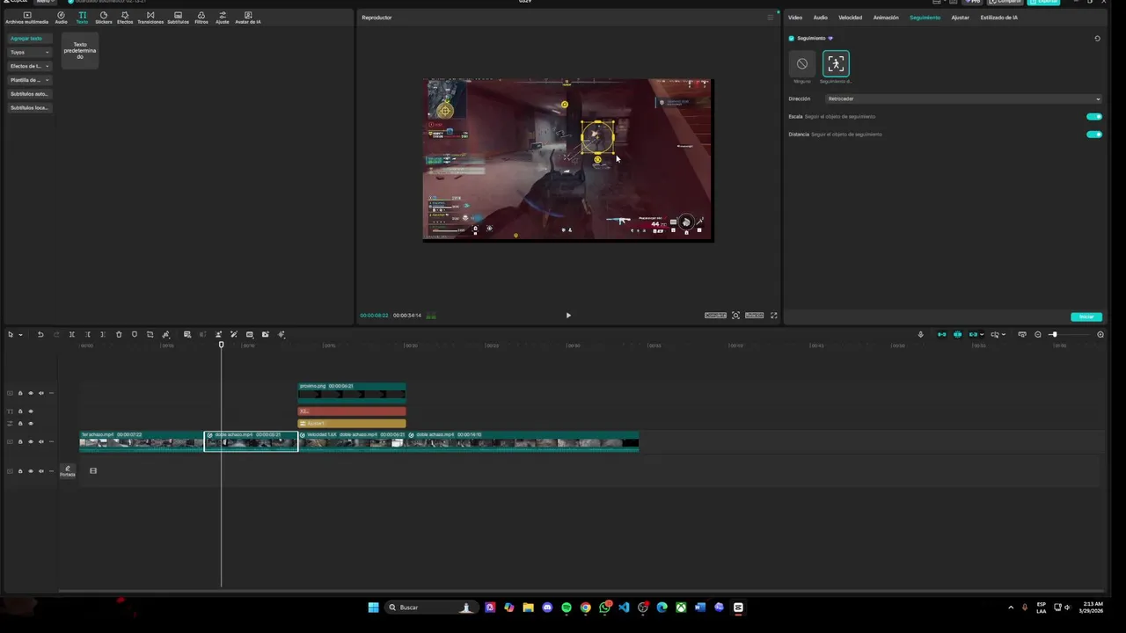Toggle the Distancia follow switch
1126x633 pixels.
pyautogui.click(x=1094, y=135)
